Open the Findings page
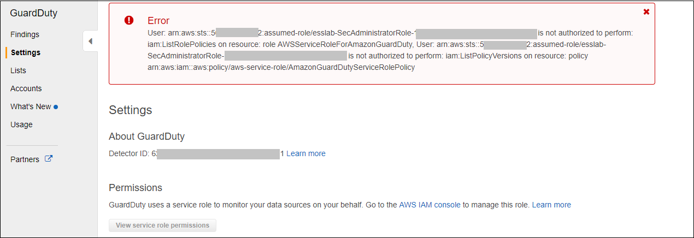Viewport: 694px width, 238px height. 25,34
